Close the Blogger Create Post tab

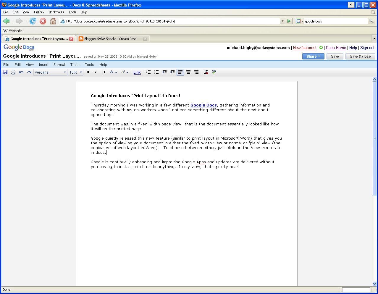click(x=145, y=39)
